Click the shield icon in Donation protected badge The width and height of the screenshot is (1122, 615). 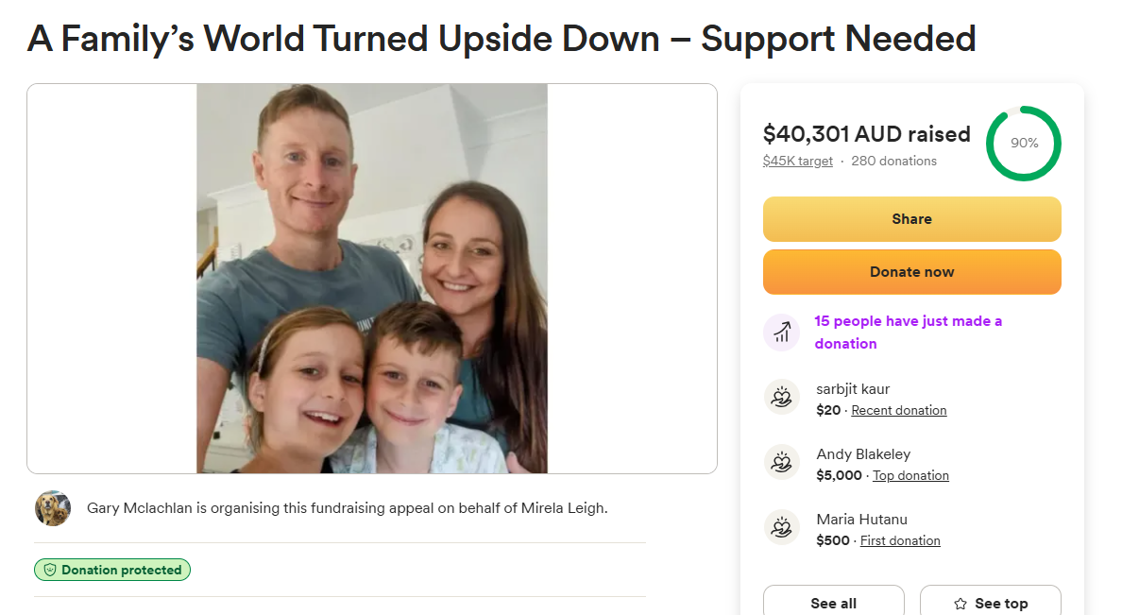click(x=49, y=570)
